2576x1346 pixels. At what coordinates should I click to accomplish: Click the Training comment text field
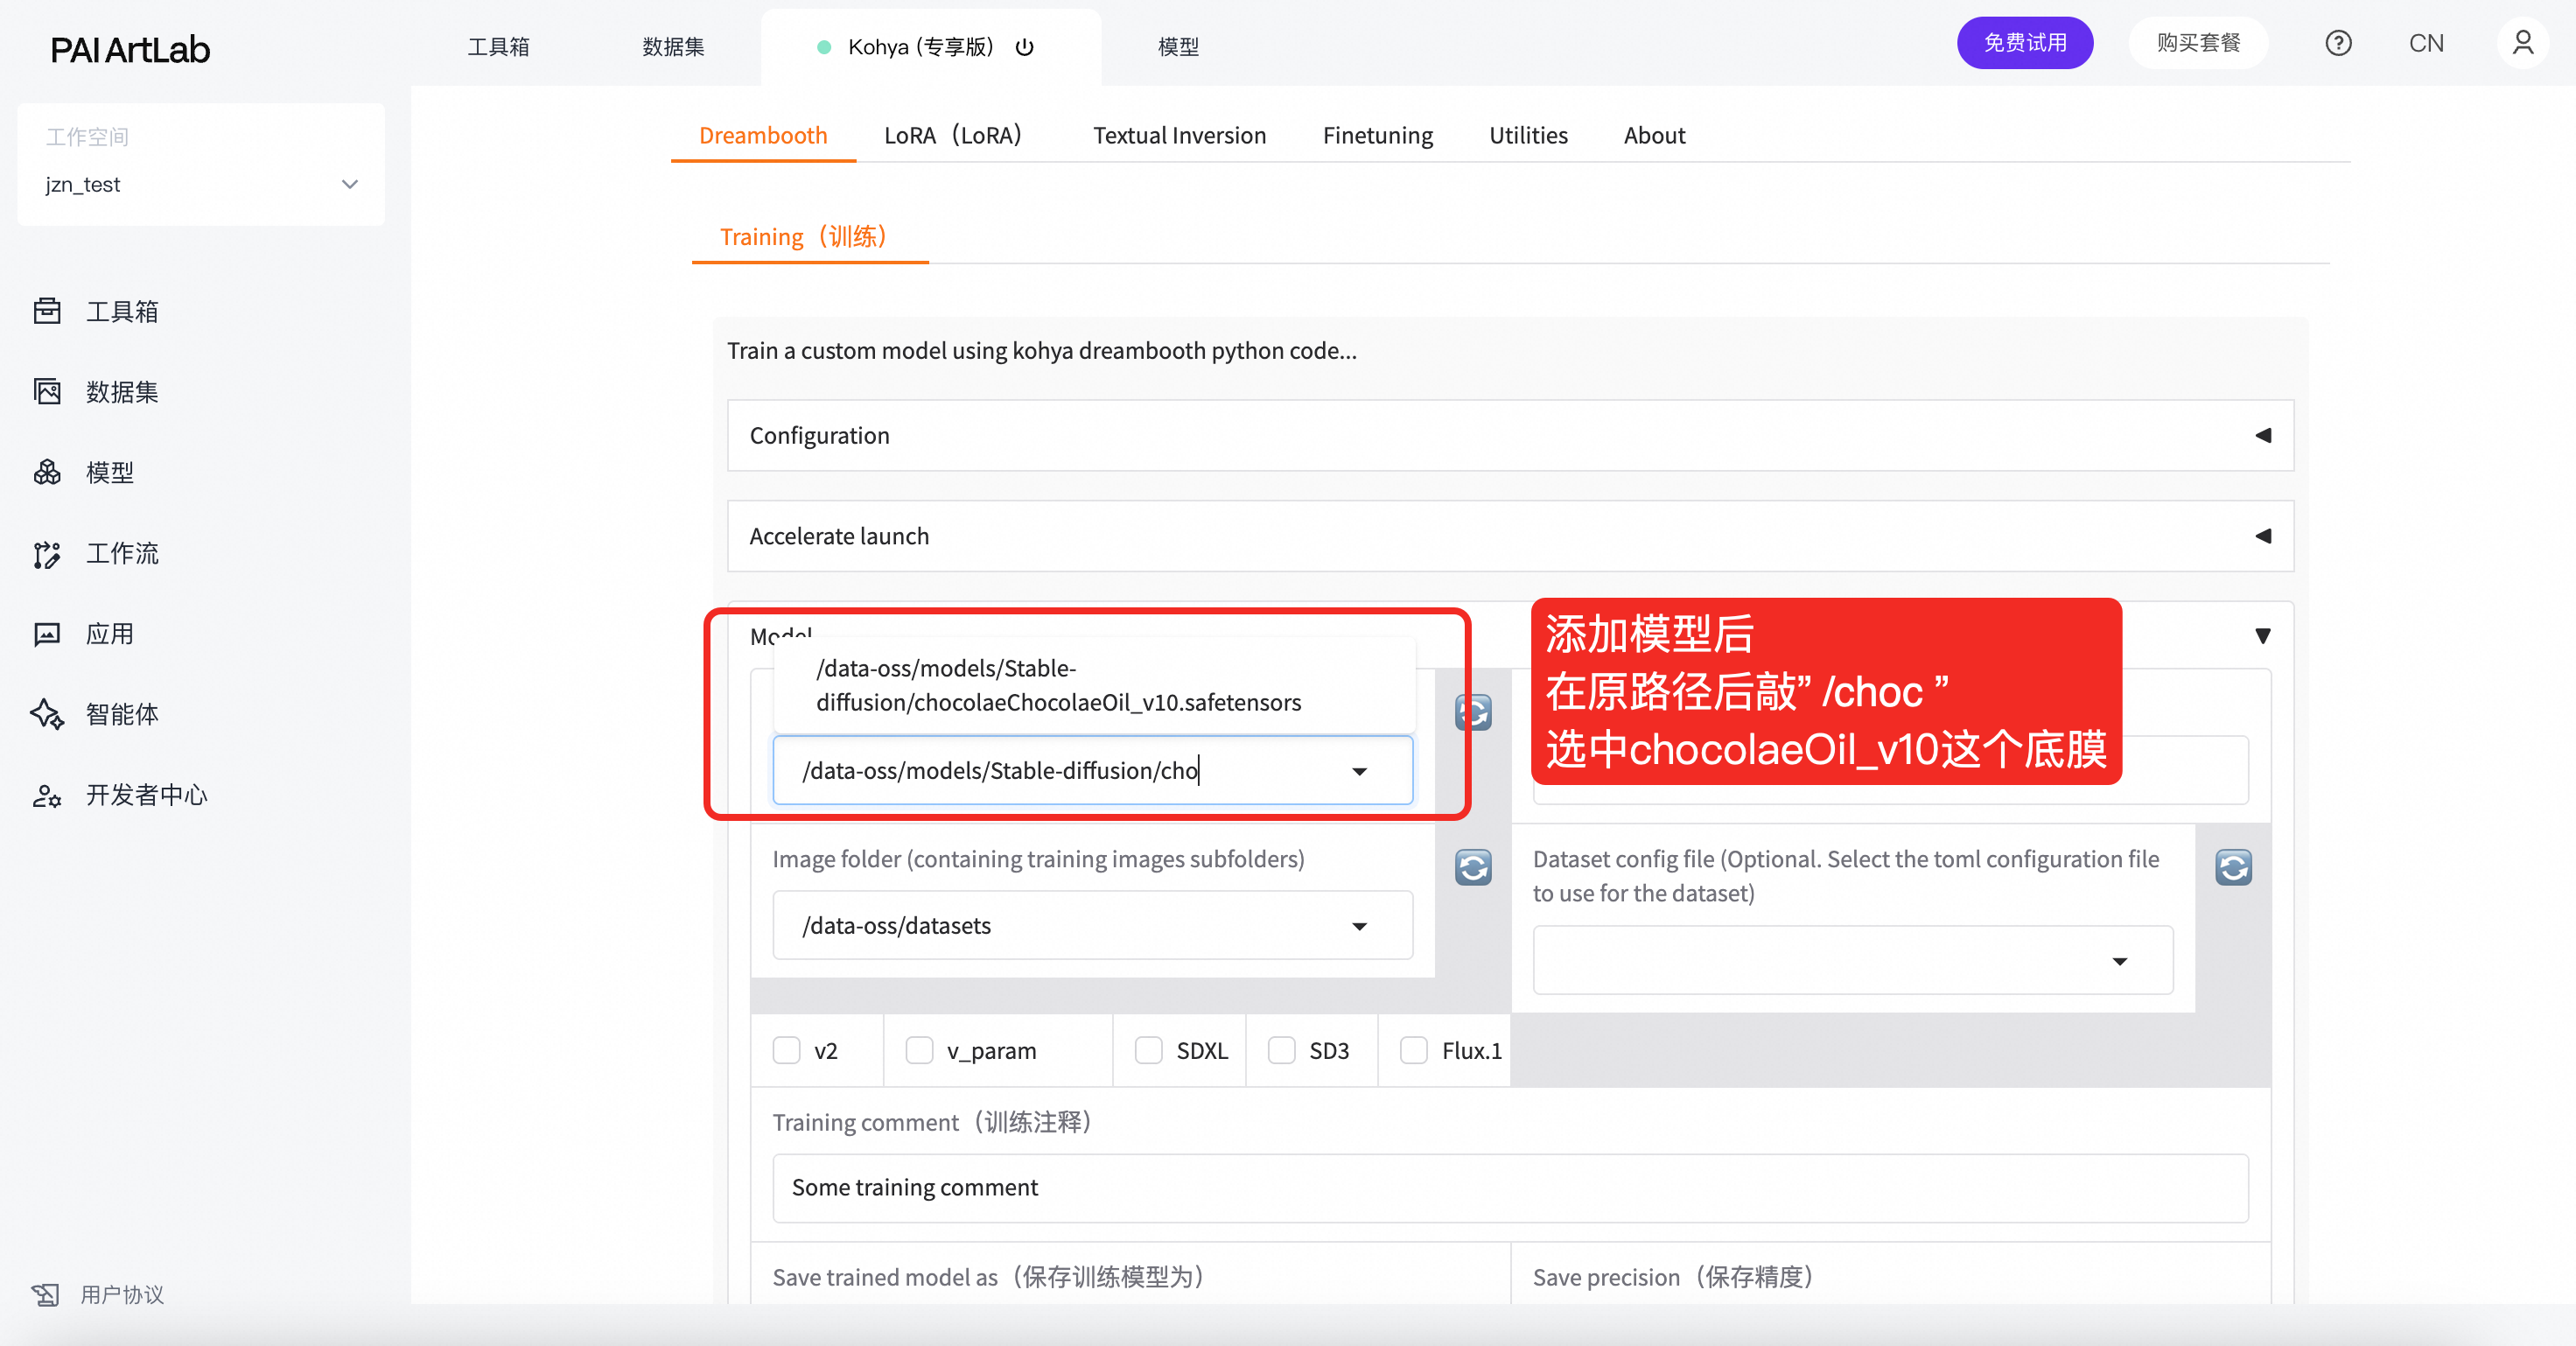click(x=1510, y=1187)
